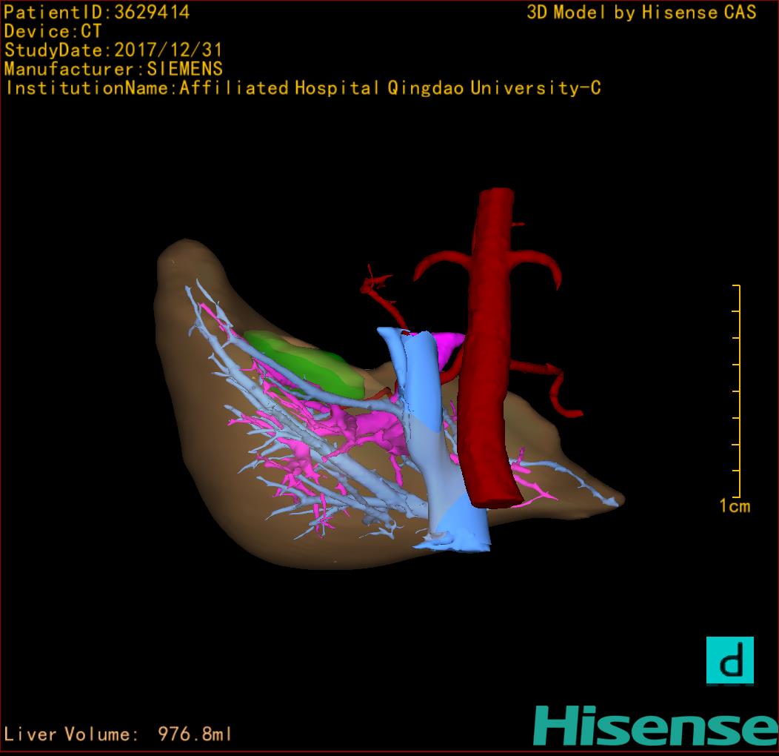The height and width of the screenshot is (756, 779).
Task: Click the teal Hisense logo
Action: pyautogui.click(x=655, y=726)
